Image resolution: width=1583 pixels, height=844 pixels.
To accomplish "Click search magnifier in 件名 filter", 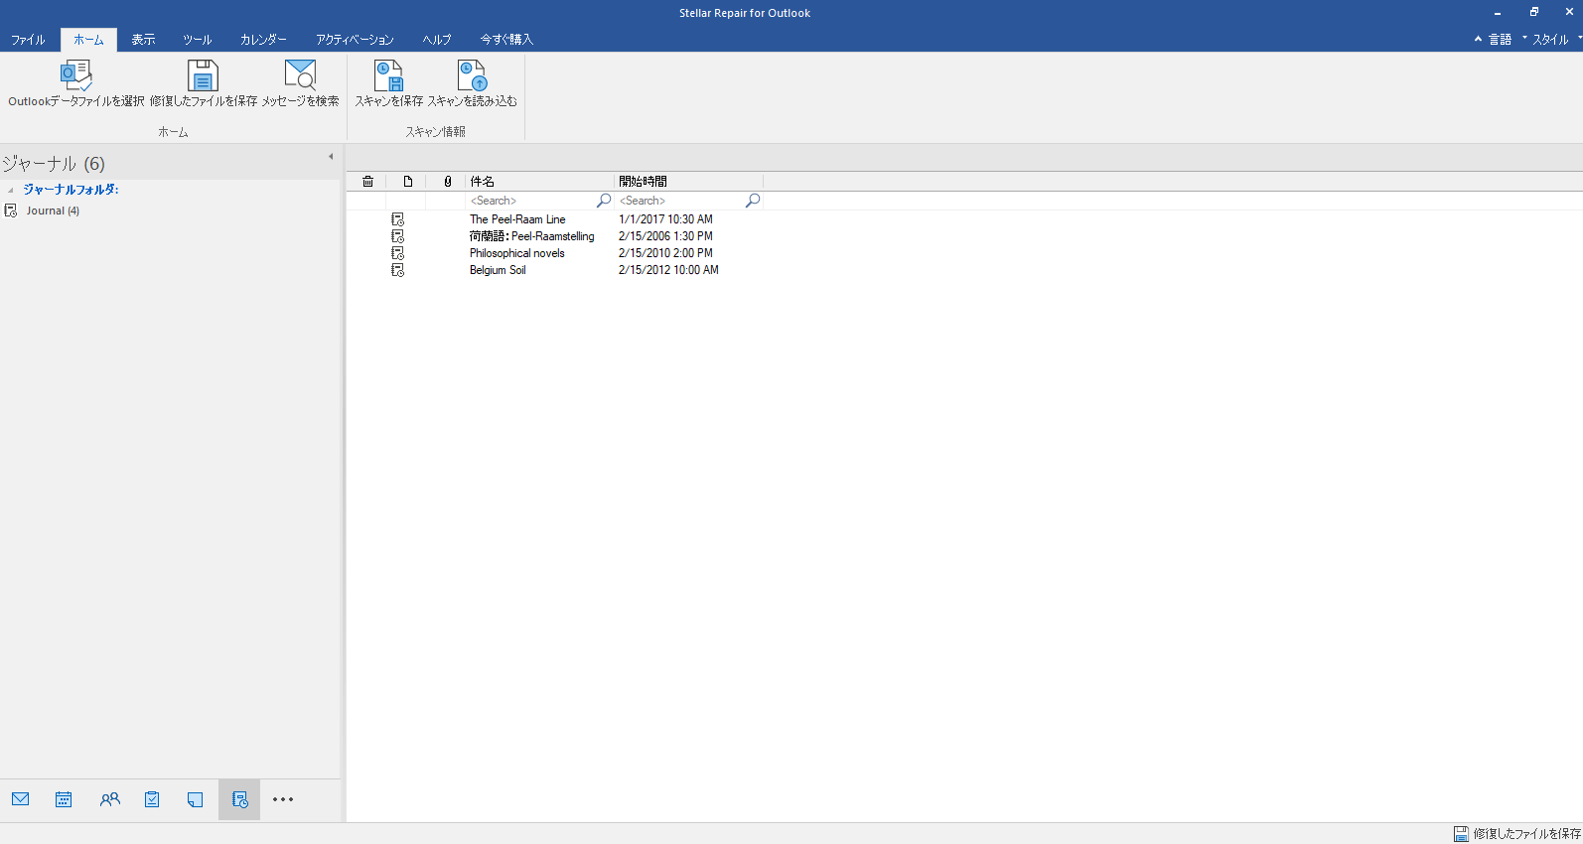I will (603, 201).
